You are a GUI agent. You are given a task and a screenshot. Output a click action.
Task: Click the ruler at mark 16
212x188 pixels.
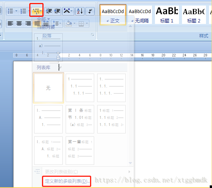coord(142,55)
